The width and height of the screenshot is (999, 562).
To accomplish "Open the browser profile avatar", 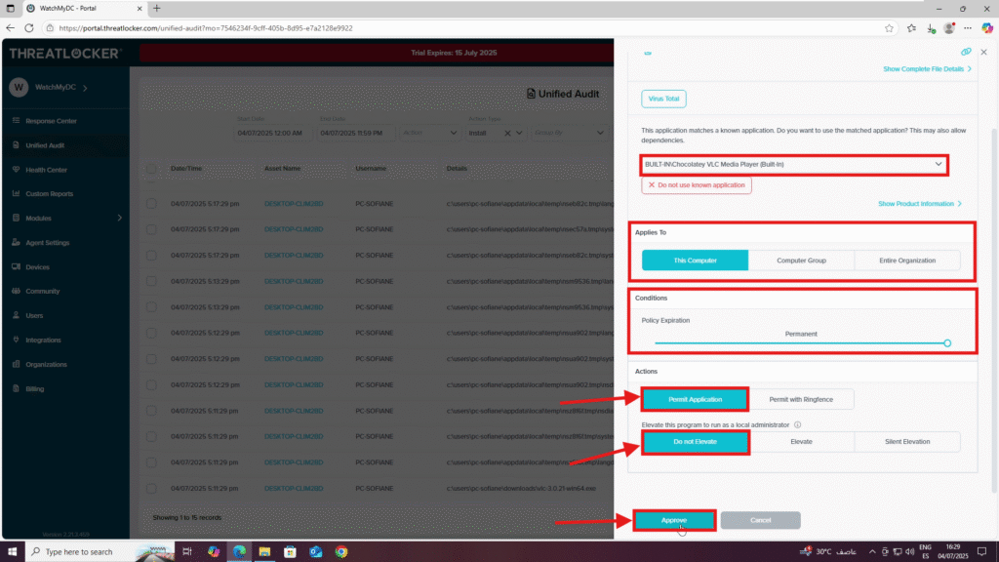I will coord(949,28).
